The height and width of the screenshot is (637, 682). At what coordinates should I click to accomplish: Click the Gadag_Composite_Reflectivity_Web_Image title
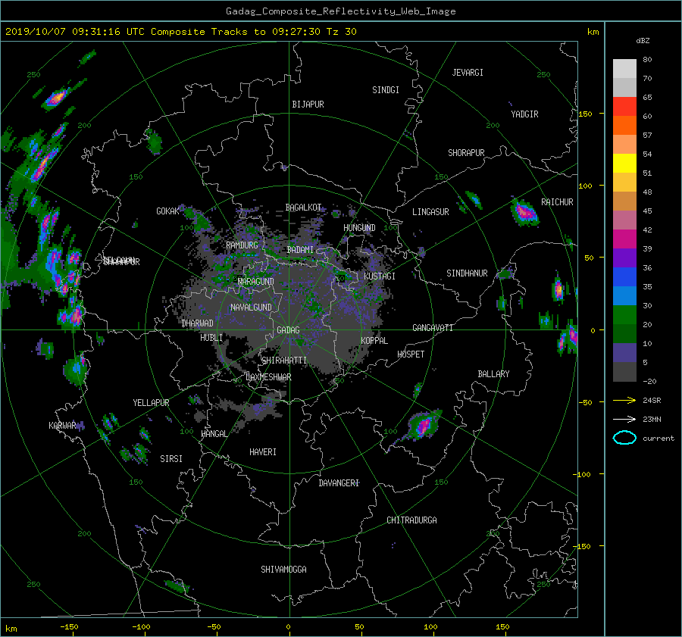coord(340,11)
